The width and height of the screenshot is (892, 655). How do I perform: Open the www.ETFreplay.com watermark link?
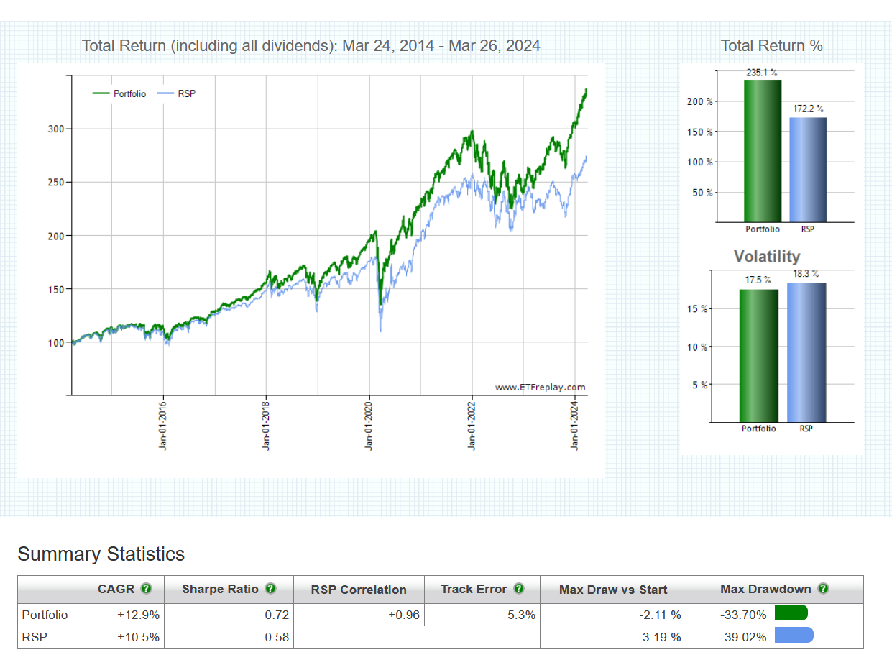[540, 388]
